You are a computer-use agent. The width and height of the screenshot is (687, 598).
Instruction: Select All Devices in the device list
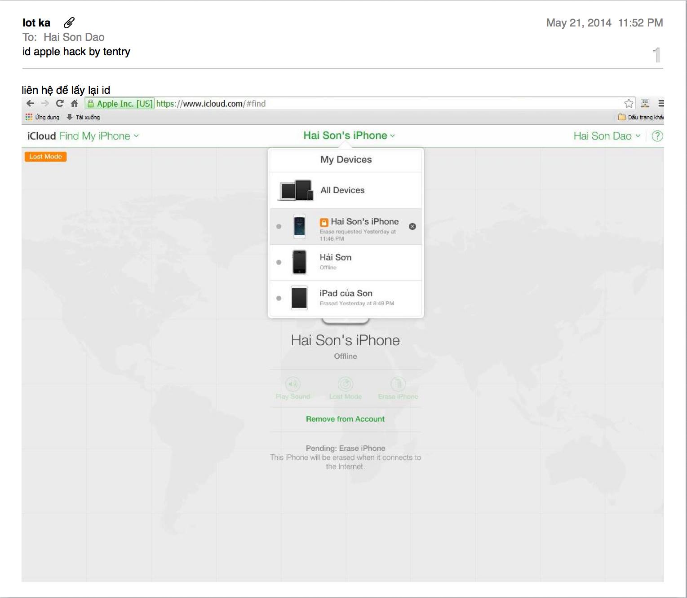click(x=346, y=190)
